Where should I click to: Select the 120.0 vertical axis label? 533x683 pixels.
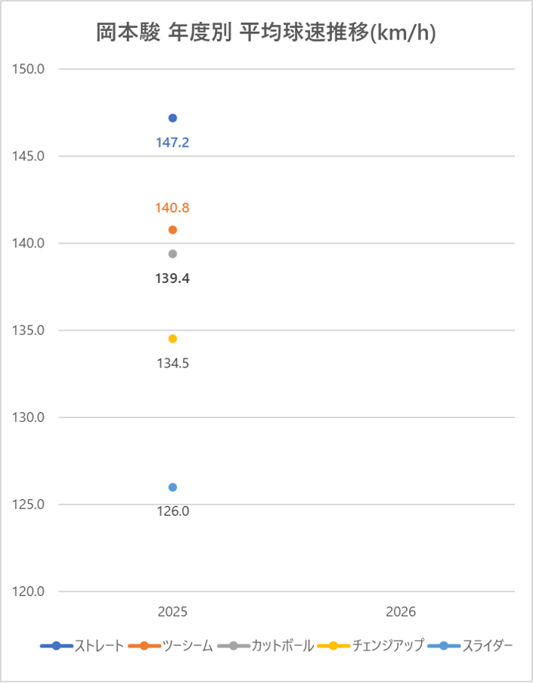click(x=30, y=592)
